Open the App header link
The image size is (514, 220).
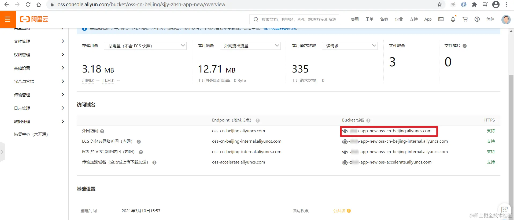click(x=428, y=19)
